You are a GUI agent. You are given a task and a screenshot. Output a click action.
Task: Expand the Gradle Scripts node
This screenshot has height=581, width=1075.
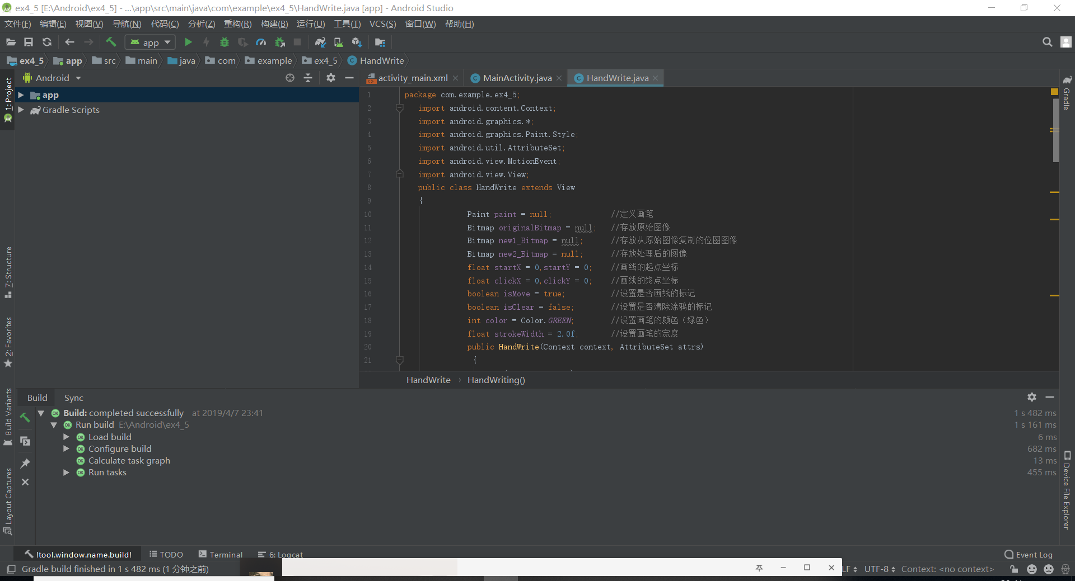click(x=21, y=110)
